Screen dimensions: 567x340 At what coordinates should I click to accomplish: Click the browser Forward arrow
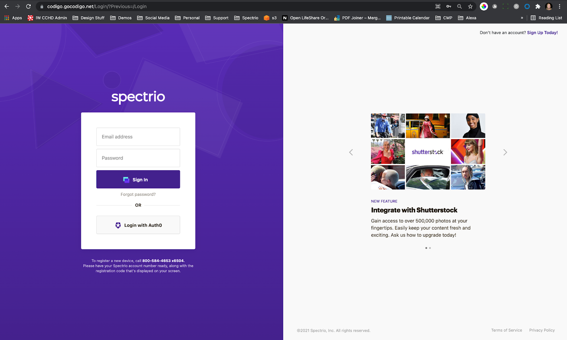pos(17,6)
